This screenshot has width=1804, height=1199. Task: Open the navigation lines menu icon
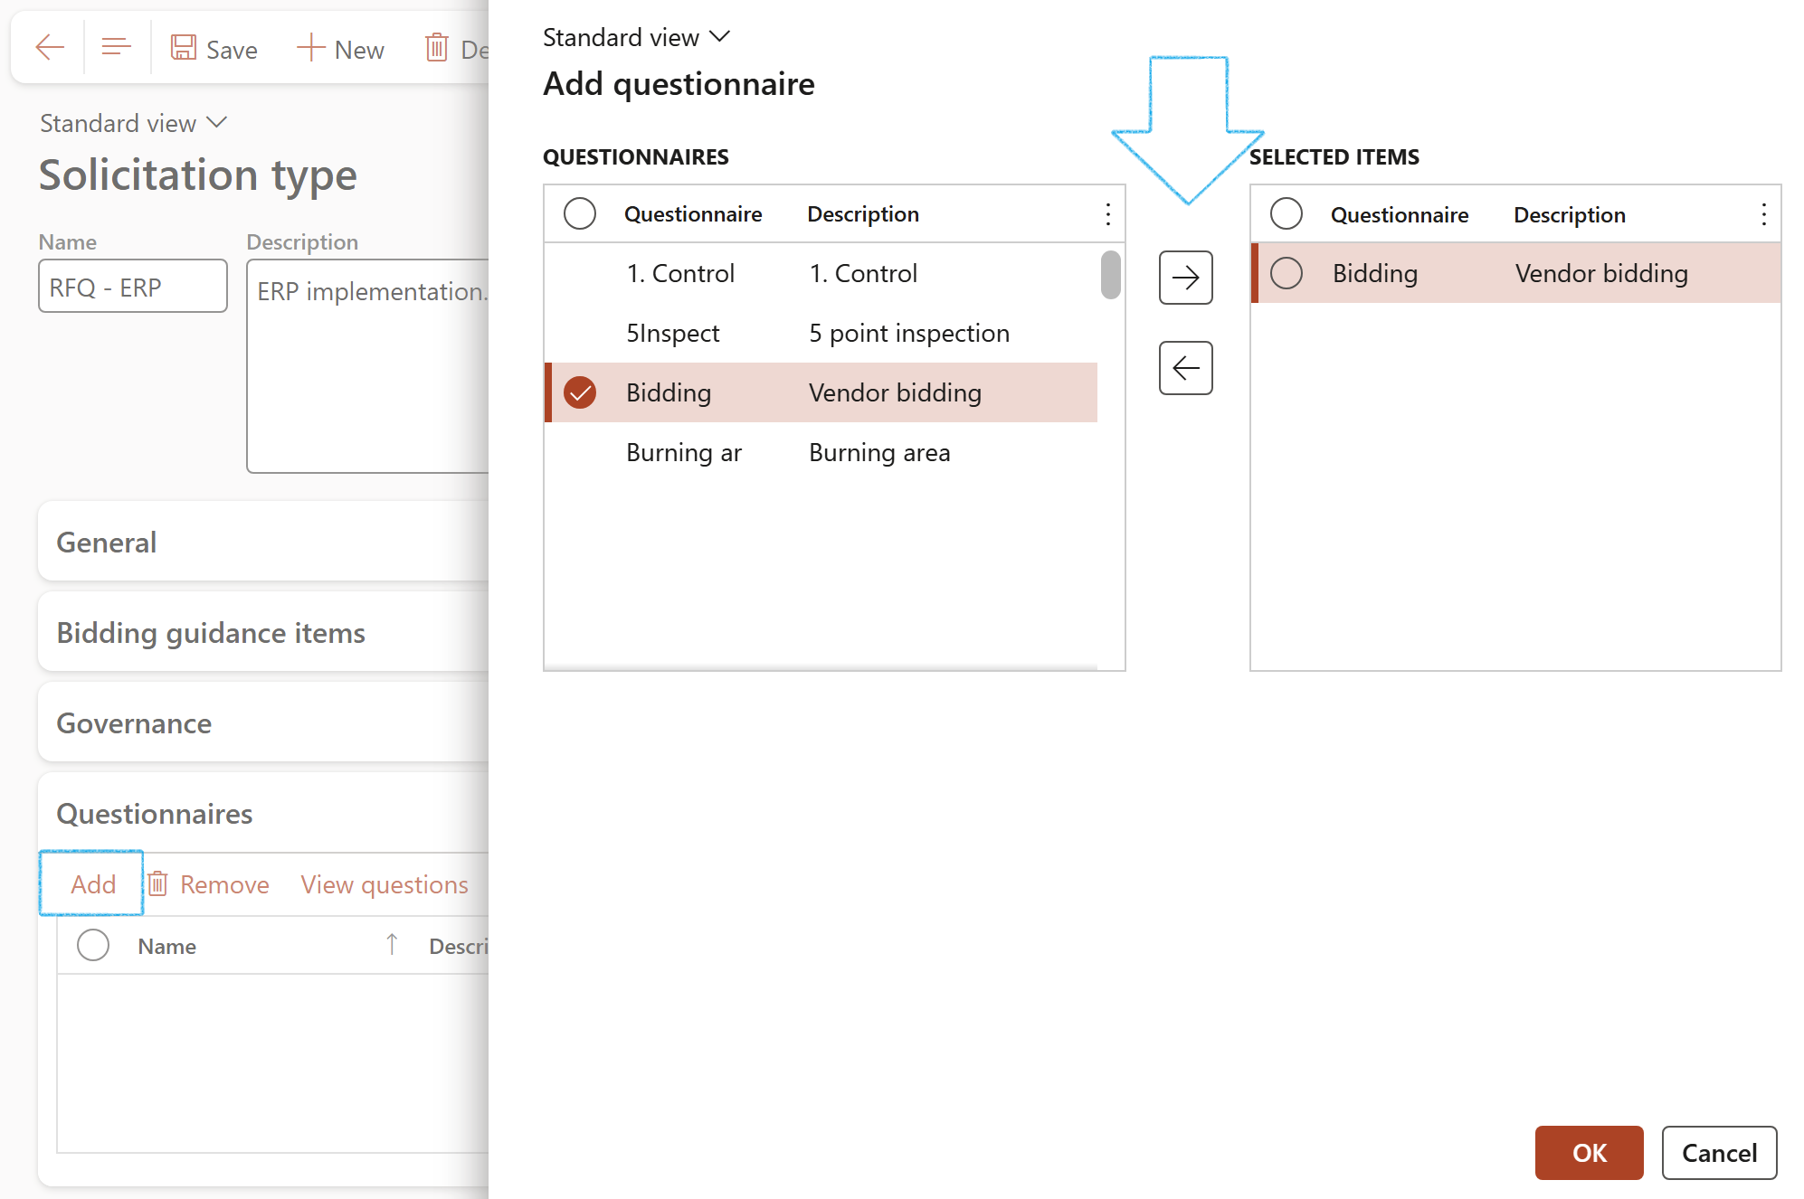116,47
